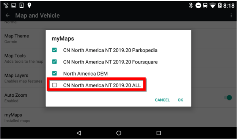The image size is (237, 139).
Task: Tap the 8:18 clock
Action: tap(229, 6)
